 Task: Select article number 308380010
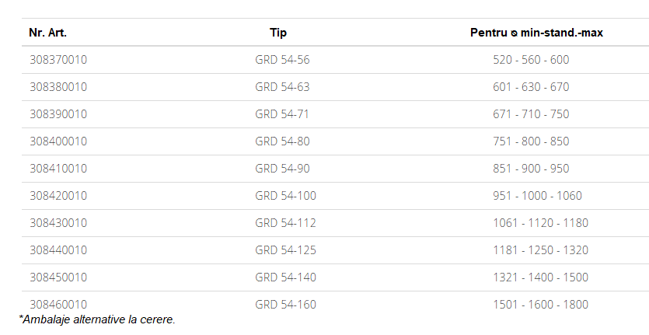pyautogui.click(x=58, y=87)
